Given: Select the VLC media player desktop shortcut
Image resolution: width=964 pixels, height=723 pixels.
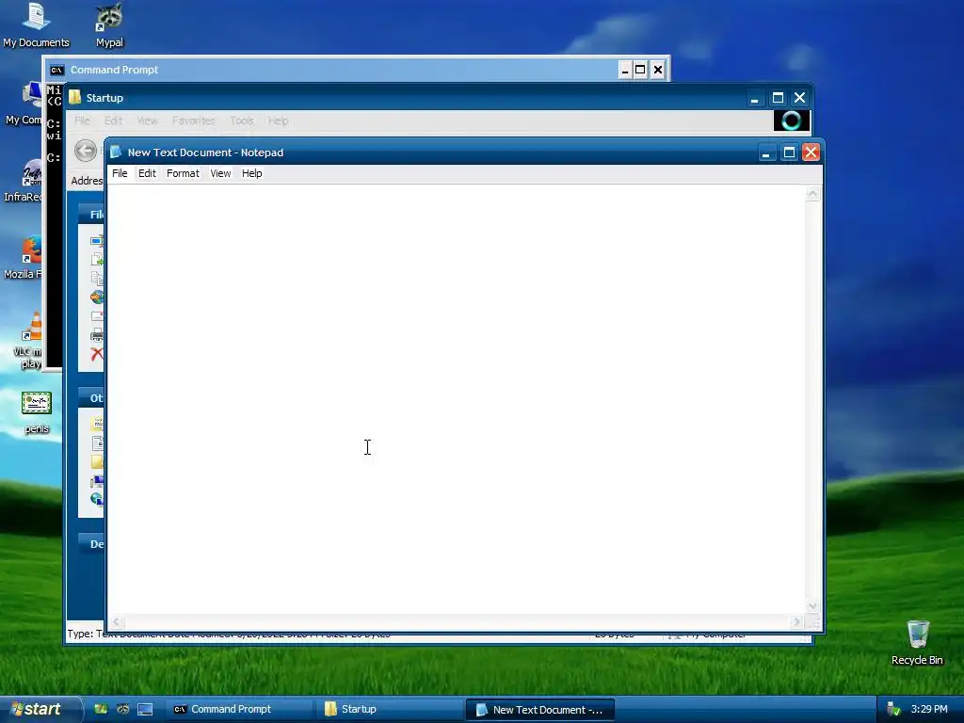Looking at the screenshot, I should (x=29, y=341).
